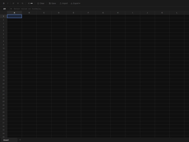Select row 20 header
189x142 pixels.
(3, 84)
